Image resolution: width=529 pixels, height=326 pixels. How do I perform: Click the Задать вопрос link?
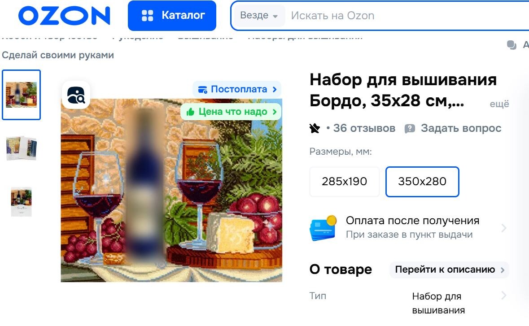tap(453, 128)
